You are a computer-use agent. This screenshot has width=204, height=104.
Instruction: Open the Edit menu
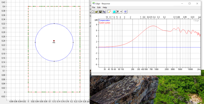click(x=99, y=8)
